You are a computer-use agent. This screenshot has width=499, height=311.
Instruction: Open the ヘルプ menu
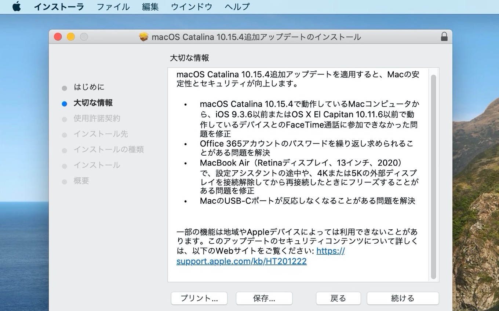237,7
